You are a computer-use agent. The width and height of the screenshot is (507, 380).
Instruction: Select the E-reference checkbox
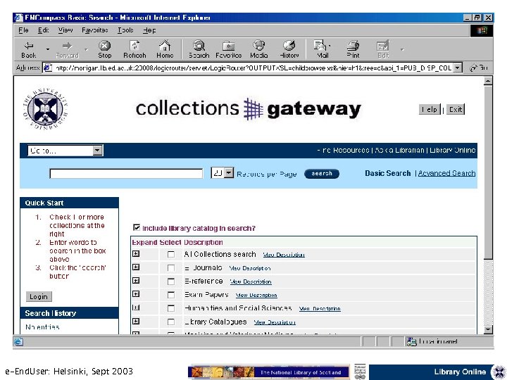[x=170, y=281]
